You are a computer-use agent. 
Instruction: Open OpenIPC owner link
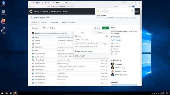tap(36, 17)
